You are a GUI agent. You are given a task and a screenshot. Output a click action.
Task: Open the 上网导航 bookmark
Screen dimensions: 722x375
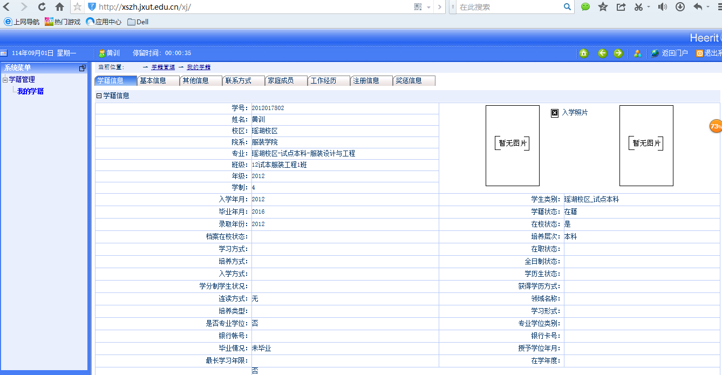click(22, 22)
